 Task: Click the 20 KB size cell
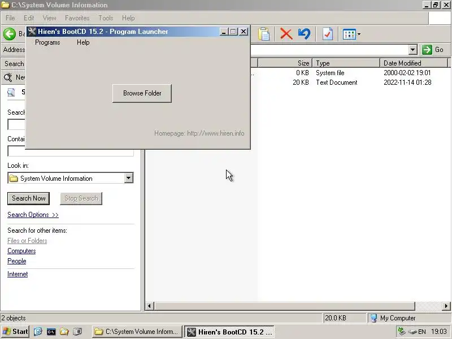point(301,82)
